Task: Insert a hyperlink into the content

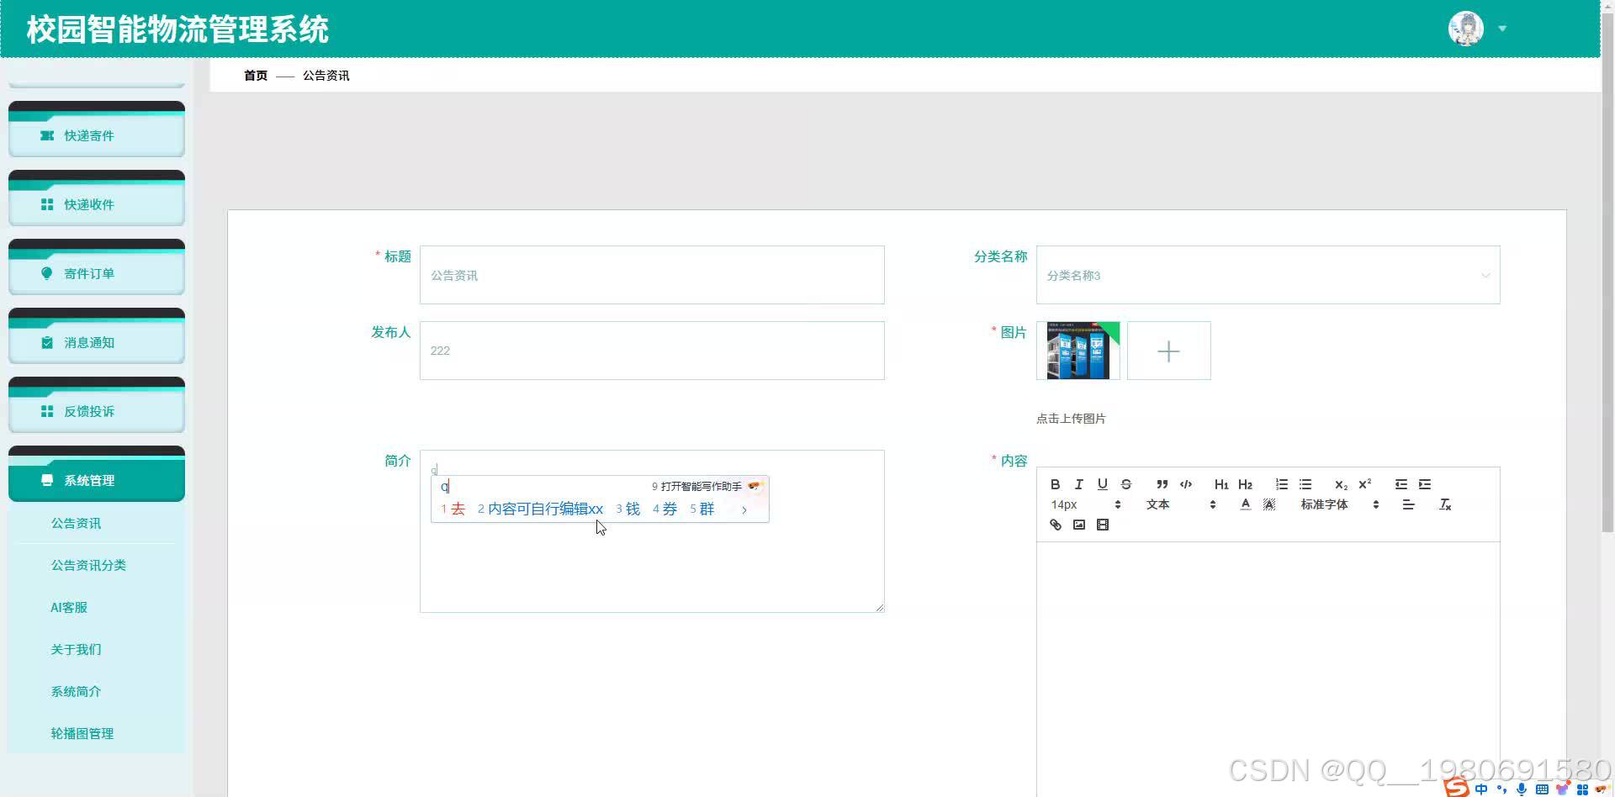Action: click(1055, 525)
